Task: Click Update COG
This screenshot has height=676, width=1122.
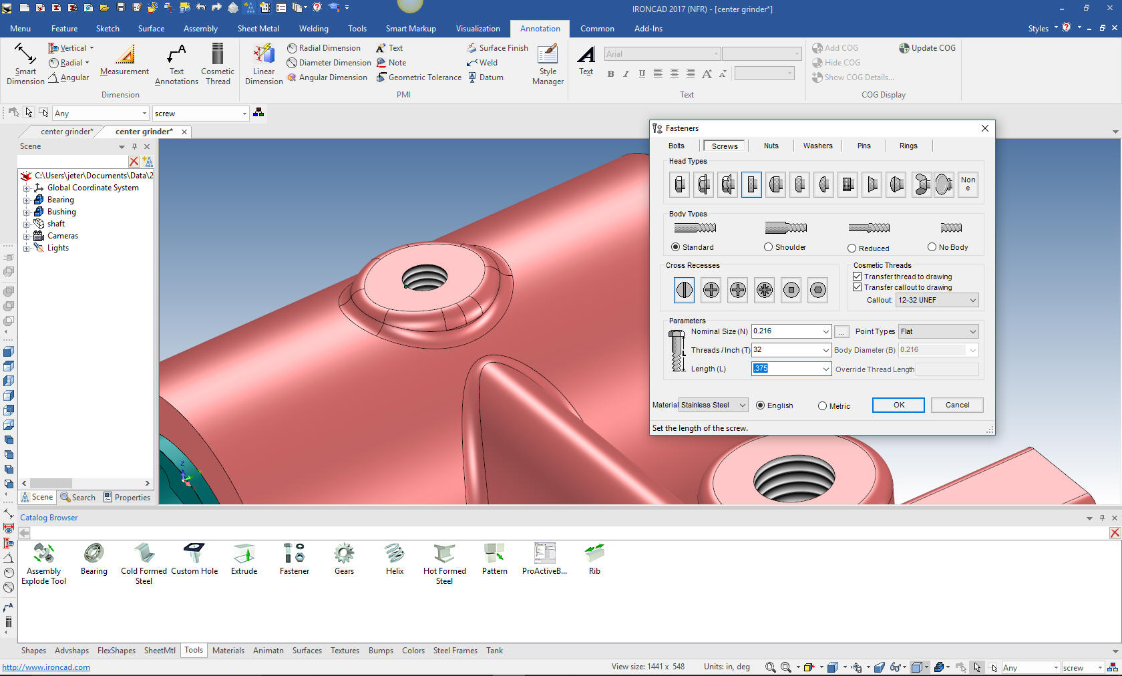Action: point(927,48)
